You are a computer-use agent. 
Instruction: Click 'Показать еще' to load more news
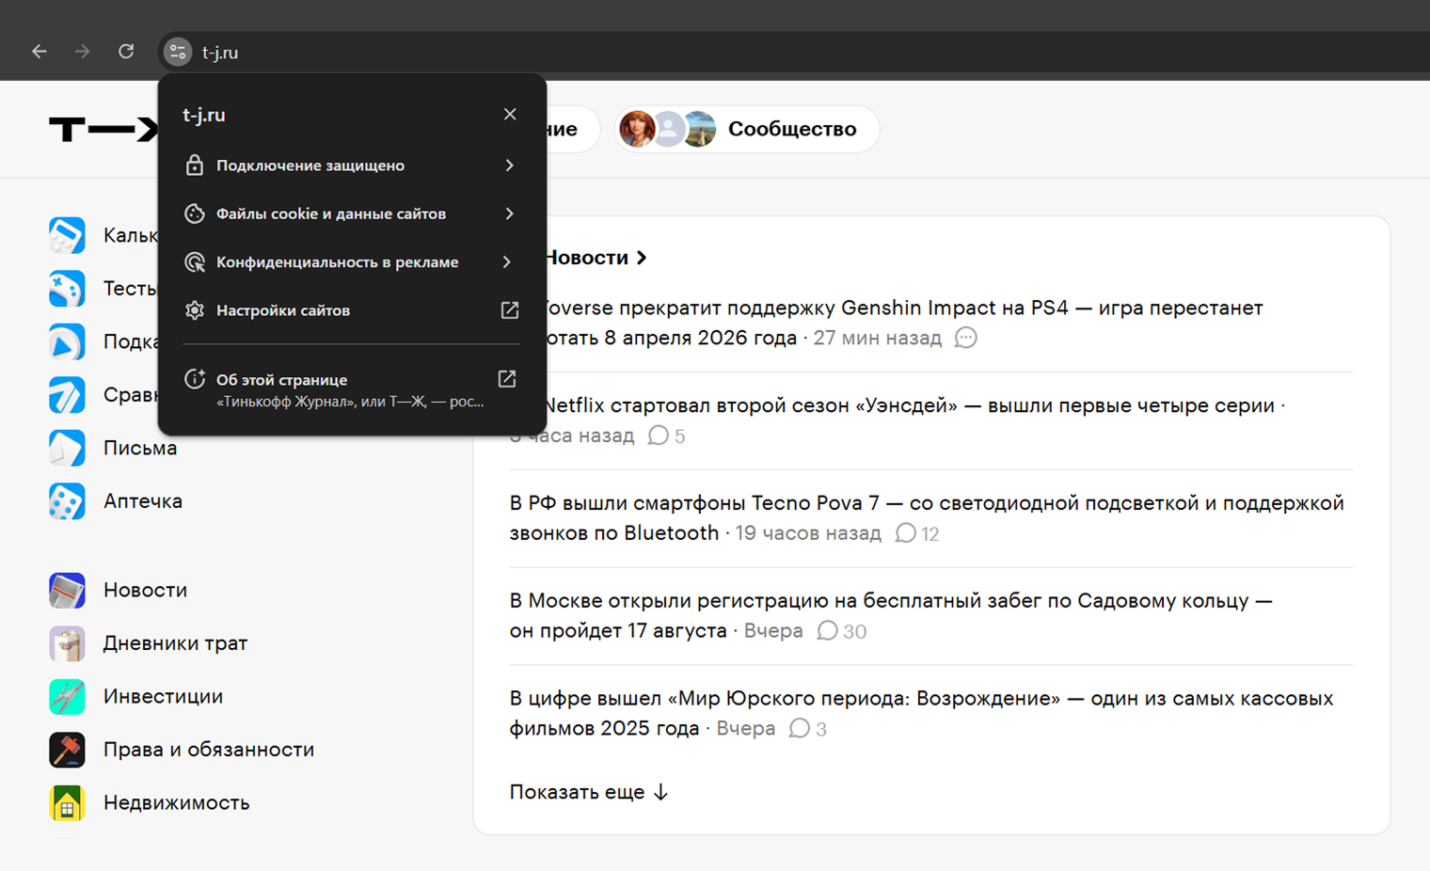click(x=589, y=792)
